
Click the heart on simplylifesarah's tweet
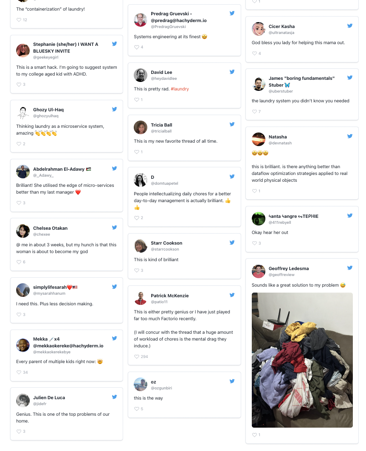[x=19, y=314]
